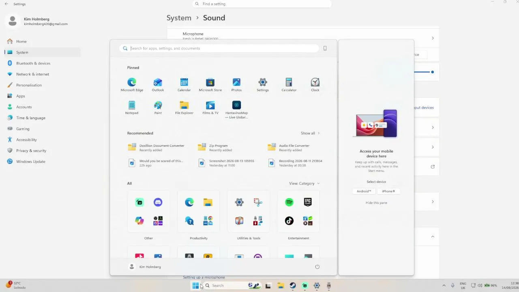This screenshot has height=292, width=519.
Task: Open the pinned HantavirusMap Live Global app
Action: [x=236, y=110]
